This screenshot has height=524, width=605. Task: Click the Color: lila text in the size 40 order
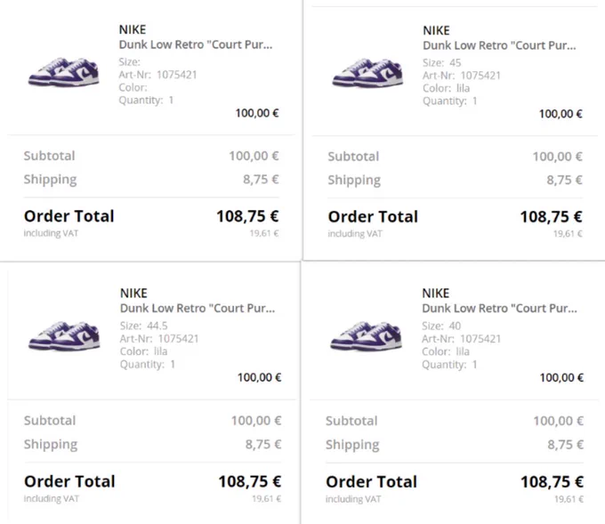(x=446, y=351)
